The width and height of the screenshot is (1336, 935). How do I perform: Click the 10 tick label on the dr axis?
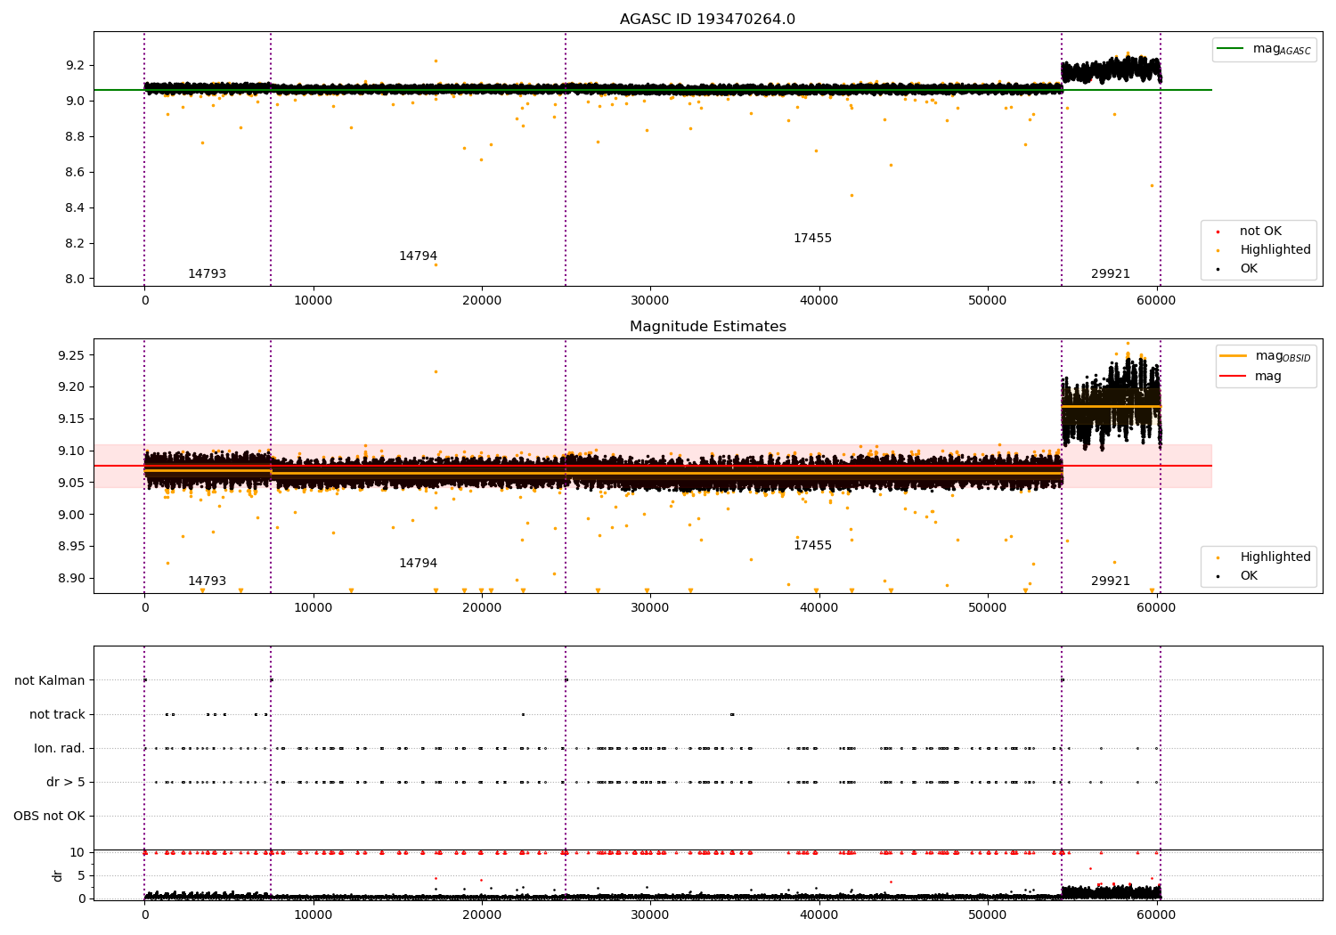click(x=77, y=853)
